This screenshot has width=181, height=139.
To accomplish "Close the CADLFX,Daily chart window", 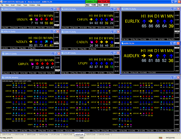I will (118, 32).
